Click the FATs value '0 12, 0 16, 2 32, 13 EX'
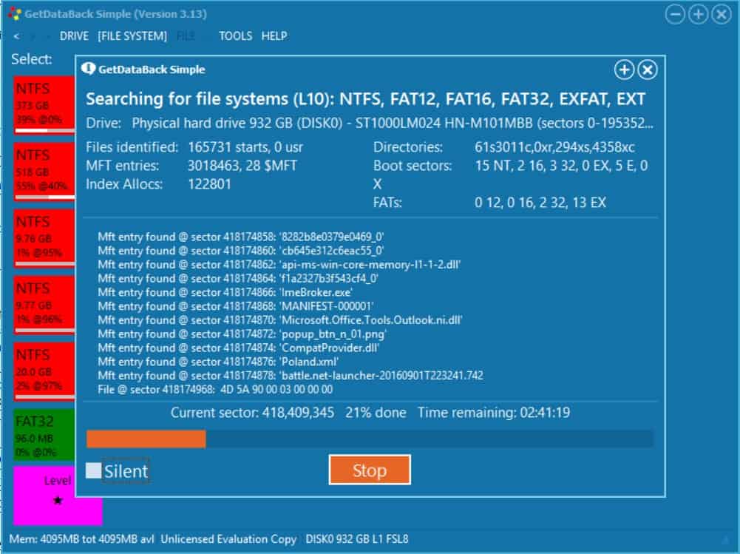The width and height of the screenshot is (740, 554). (x=540, y=203)
